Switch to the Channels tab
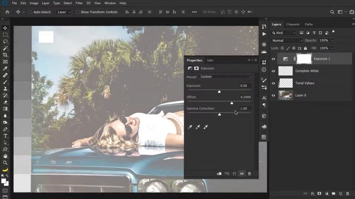 (x=293, y=24)
